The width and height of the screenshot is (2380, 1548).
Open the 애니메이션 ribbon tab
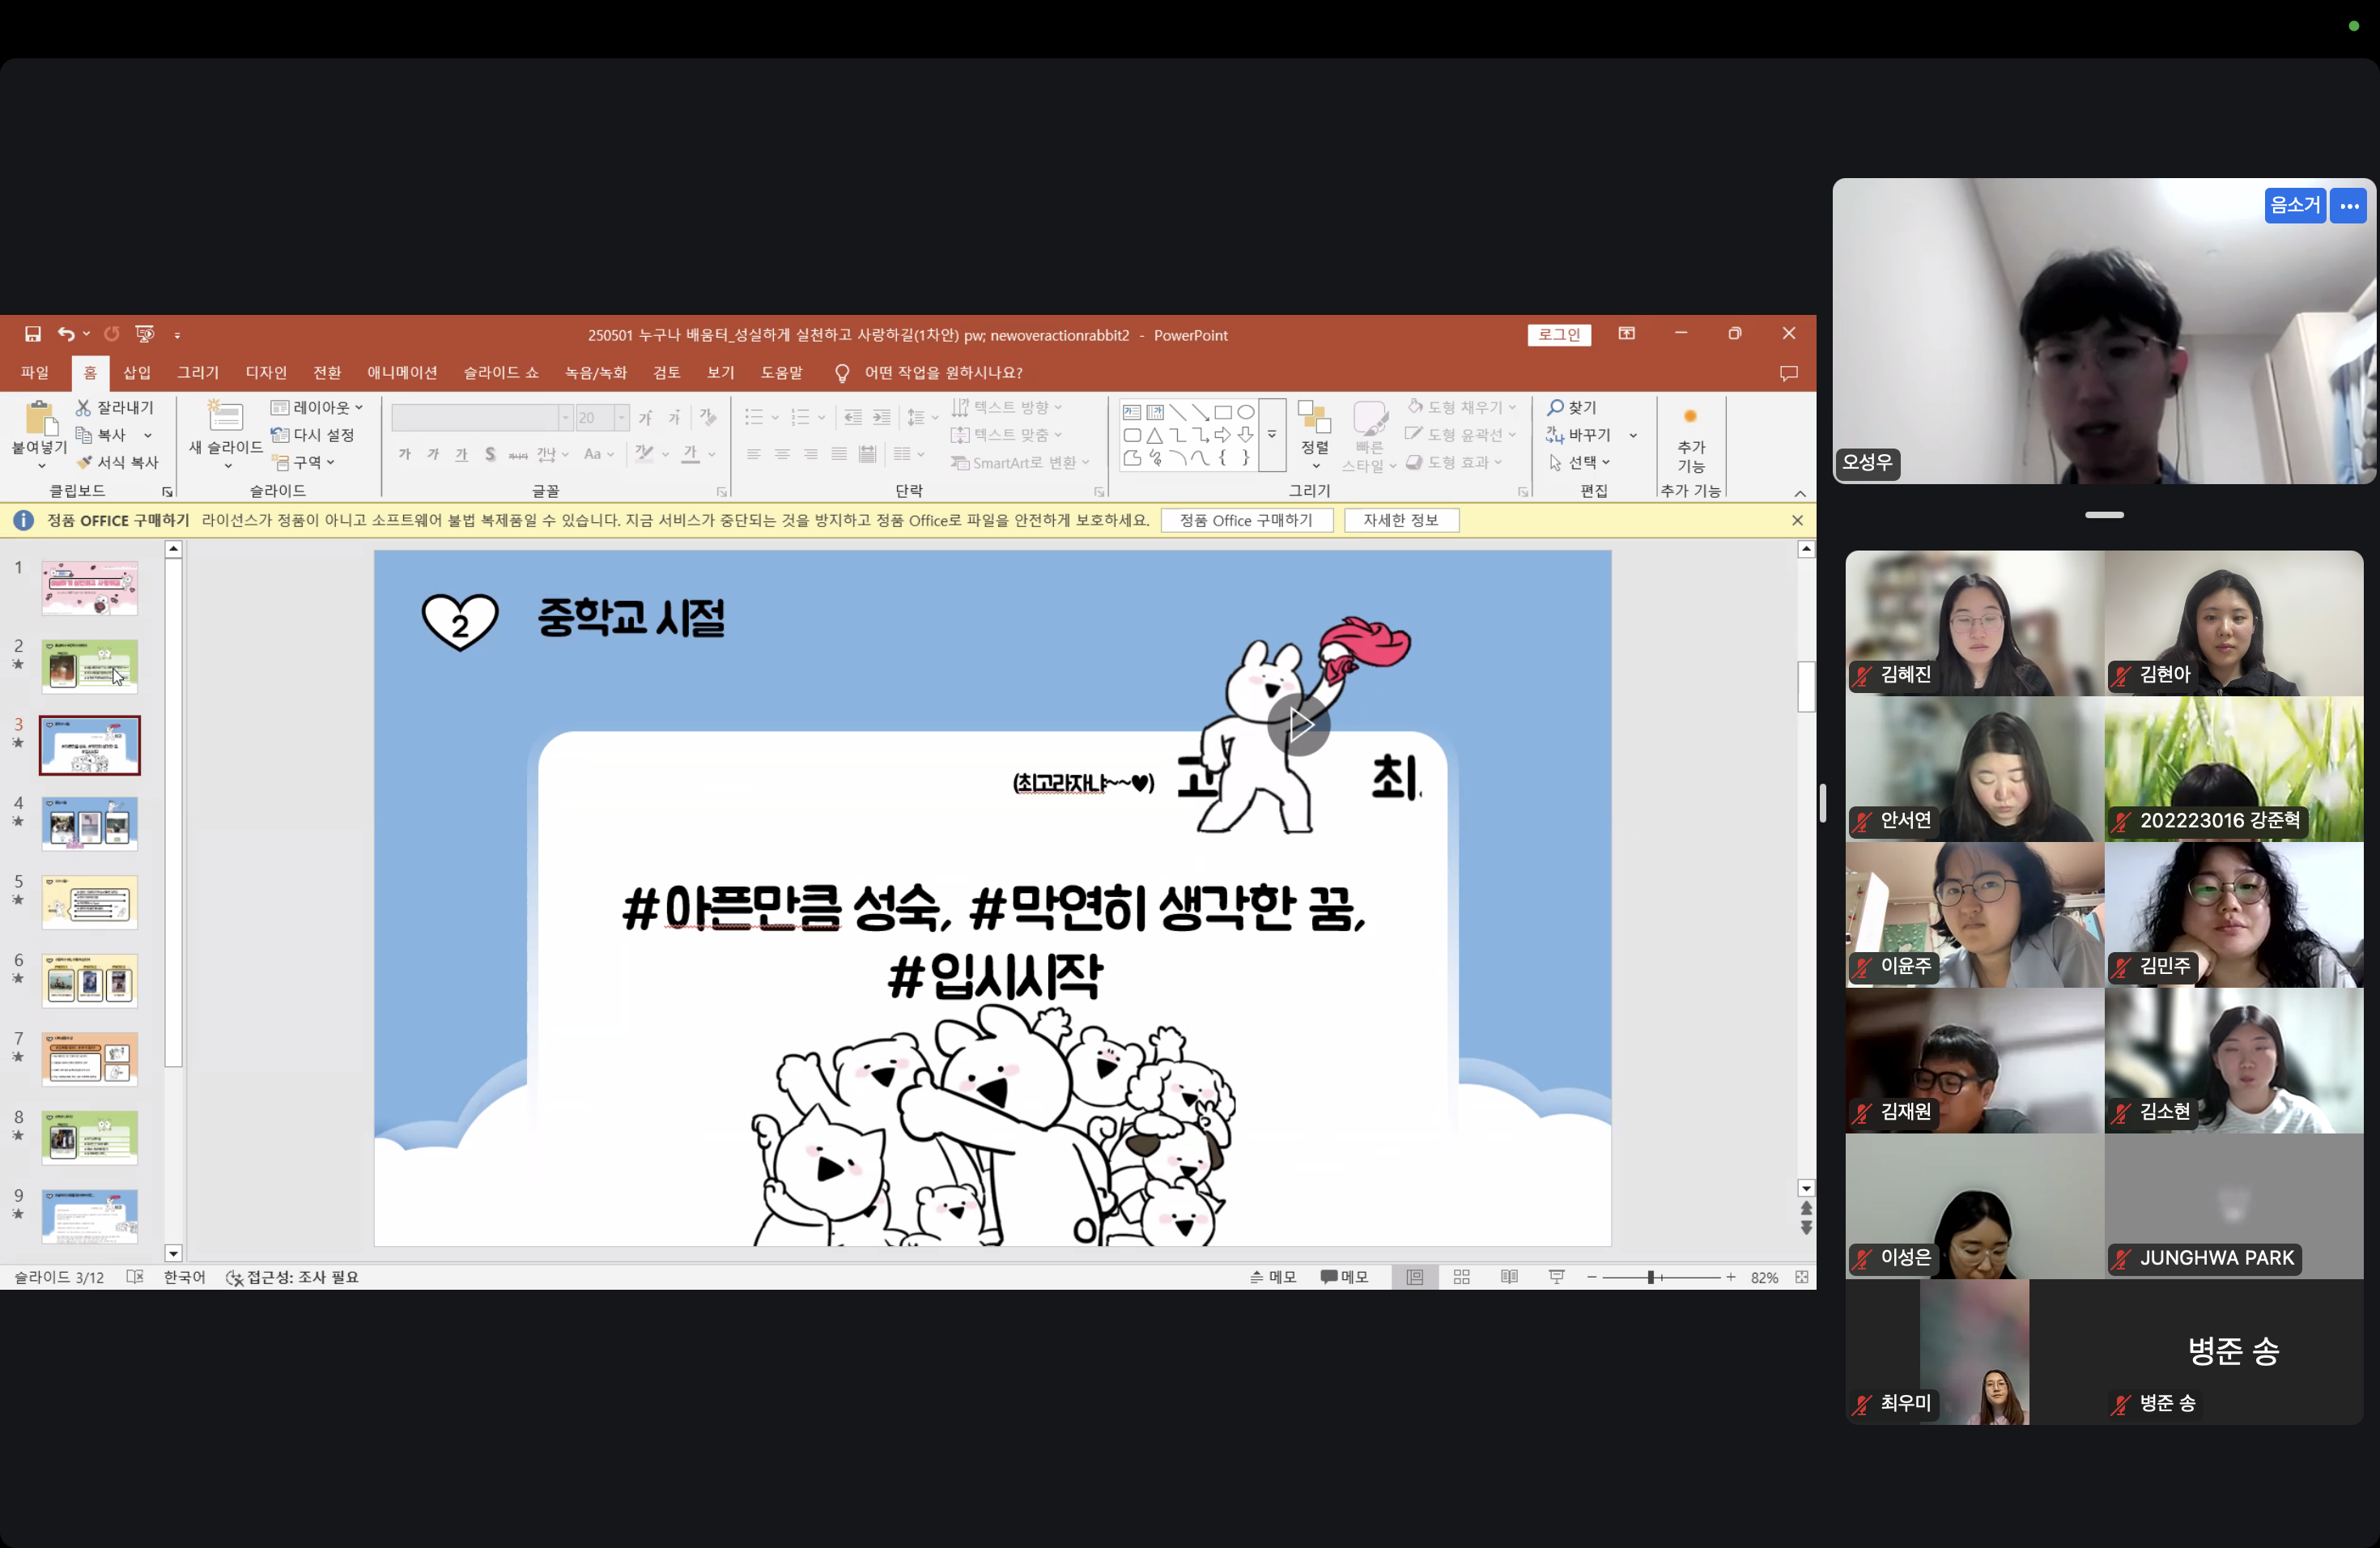401,372
